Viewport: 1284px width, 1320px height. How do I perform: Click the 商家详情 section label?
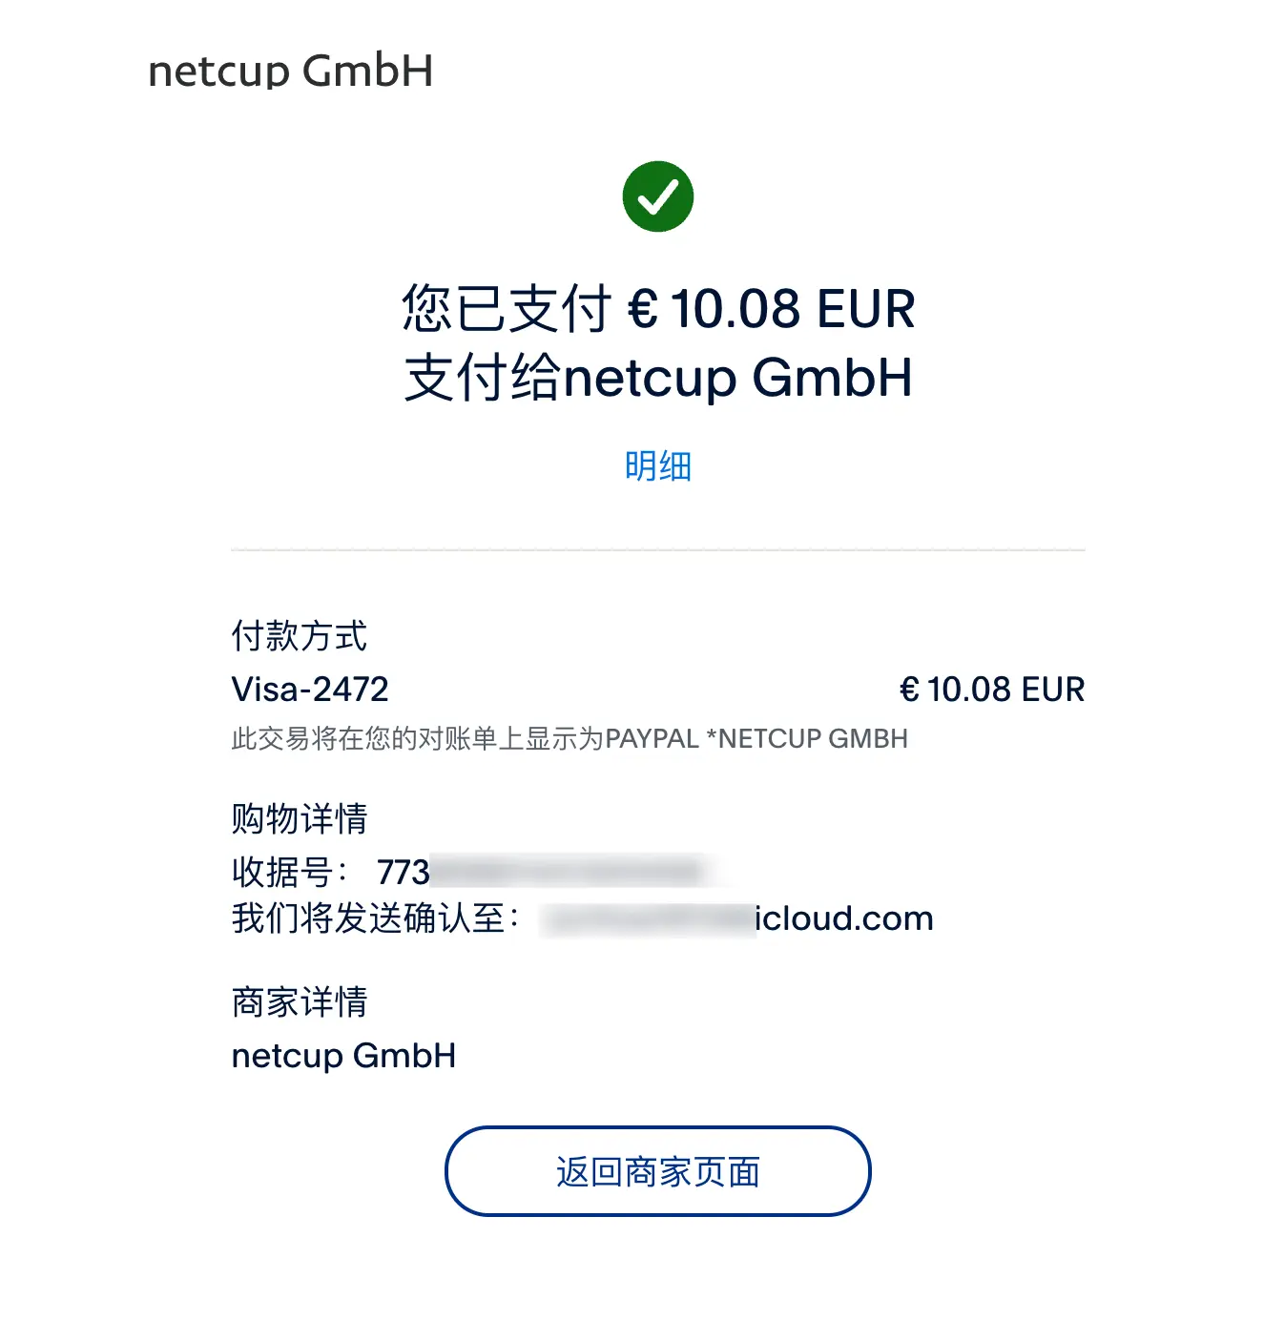[300, 1002]
